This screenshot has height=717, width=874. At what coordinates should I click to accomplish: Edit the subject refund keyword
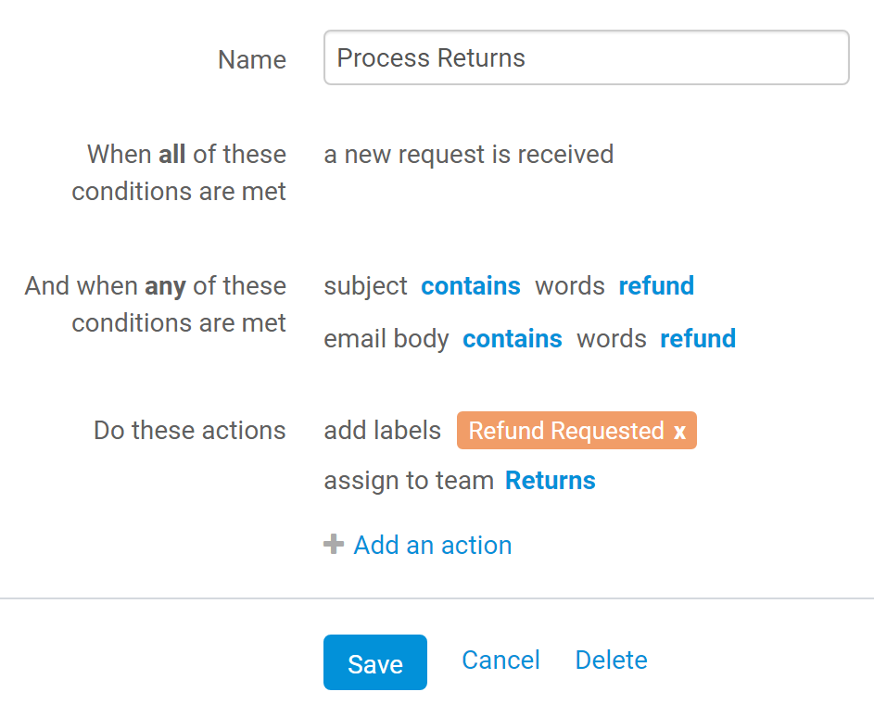click(x=656, y=286)
